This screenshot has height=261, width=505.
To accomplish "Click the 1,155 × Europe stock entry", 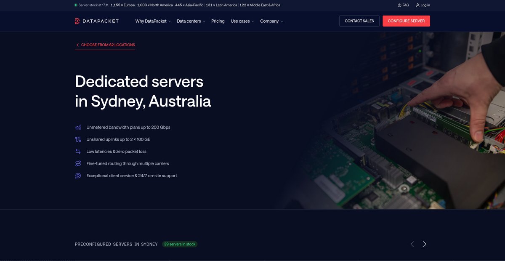I will pyautogui.click(x=123, y=5).
